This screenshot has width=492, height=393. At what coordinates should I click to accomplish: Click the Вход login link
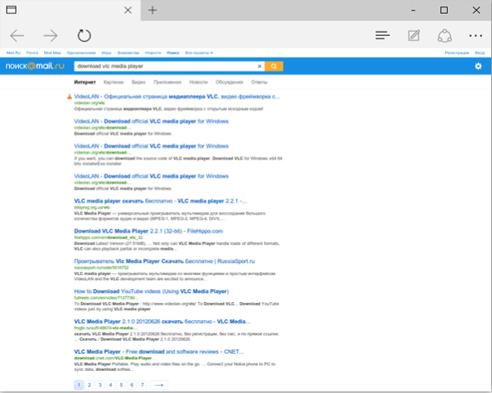pos(480,53)
